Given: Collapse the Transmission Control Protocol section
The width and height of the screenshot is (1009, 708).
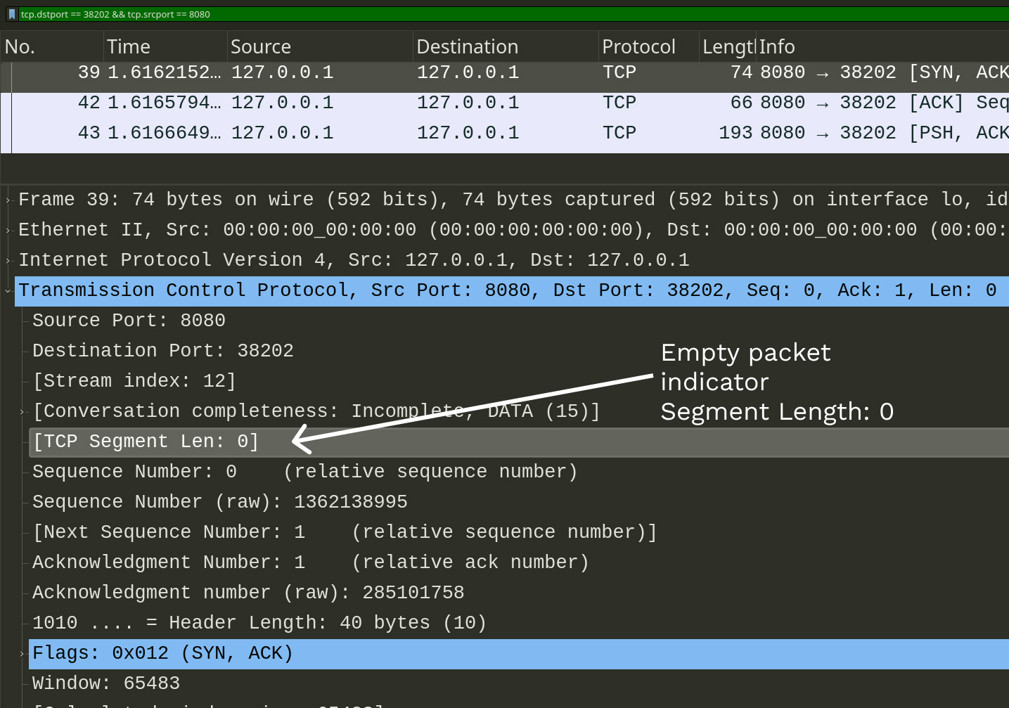Looking at the screenshot, I should (x=8, y=290).
